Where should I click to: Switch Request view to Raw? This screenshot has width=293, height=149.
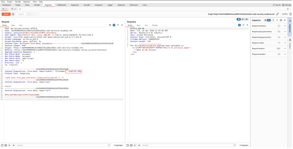click(13, 25)
